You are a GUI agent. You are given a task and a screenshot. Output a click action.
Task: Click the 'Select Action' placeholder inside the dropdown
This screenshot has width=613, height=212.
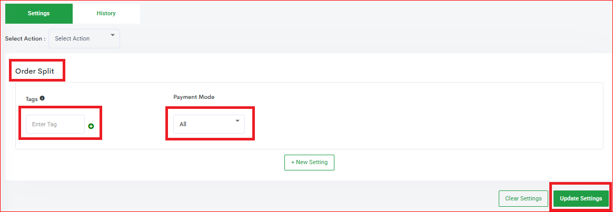[x=72, y=38]
